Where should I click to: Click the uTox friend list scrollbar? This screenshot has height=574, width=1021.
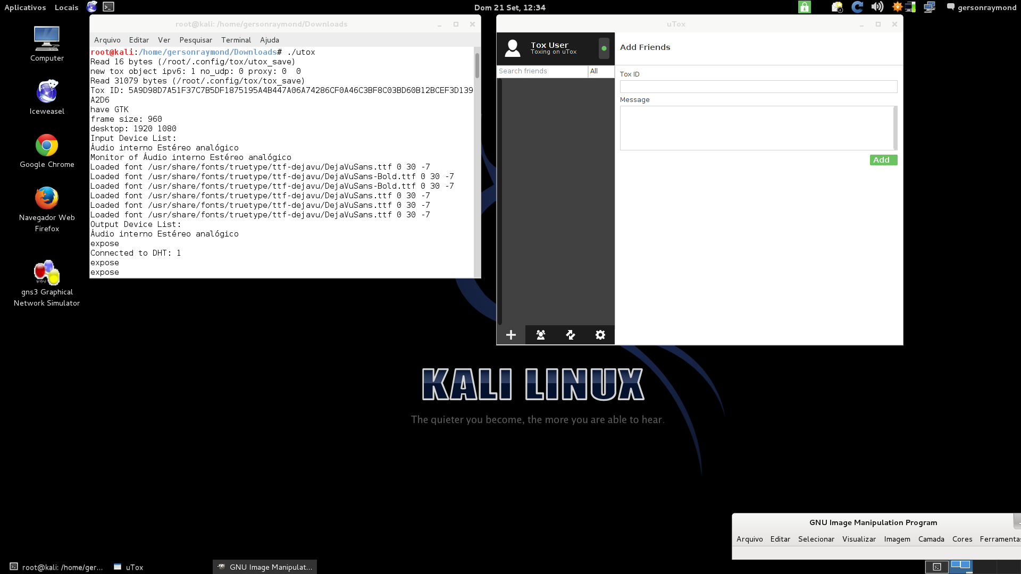(499, 202)
